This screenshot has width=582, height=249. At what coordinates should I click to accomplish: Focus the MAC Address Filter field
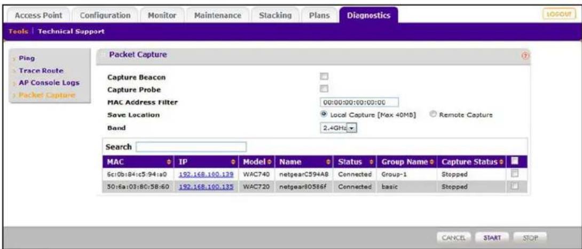[359, 102]
